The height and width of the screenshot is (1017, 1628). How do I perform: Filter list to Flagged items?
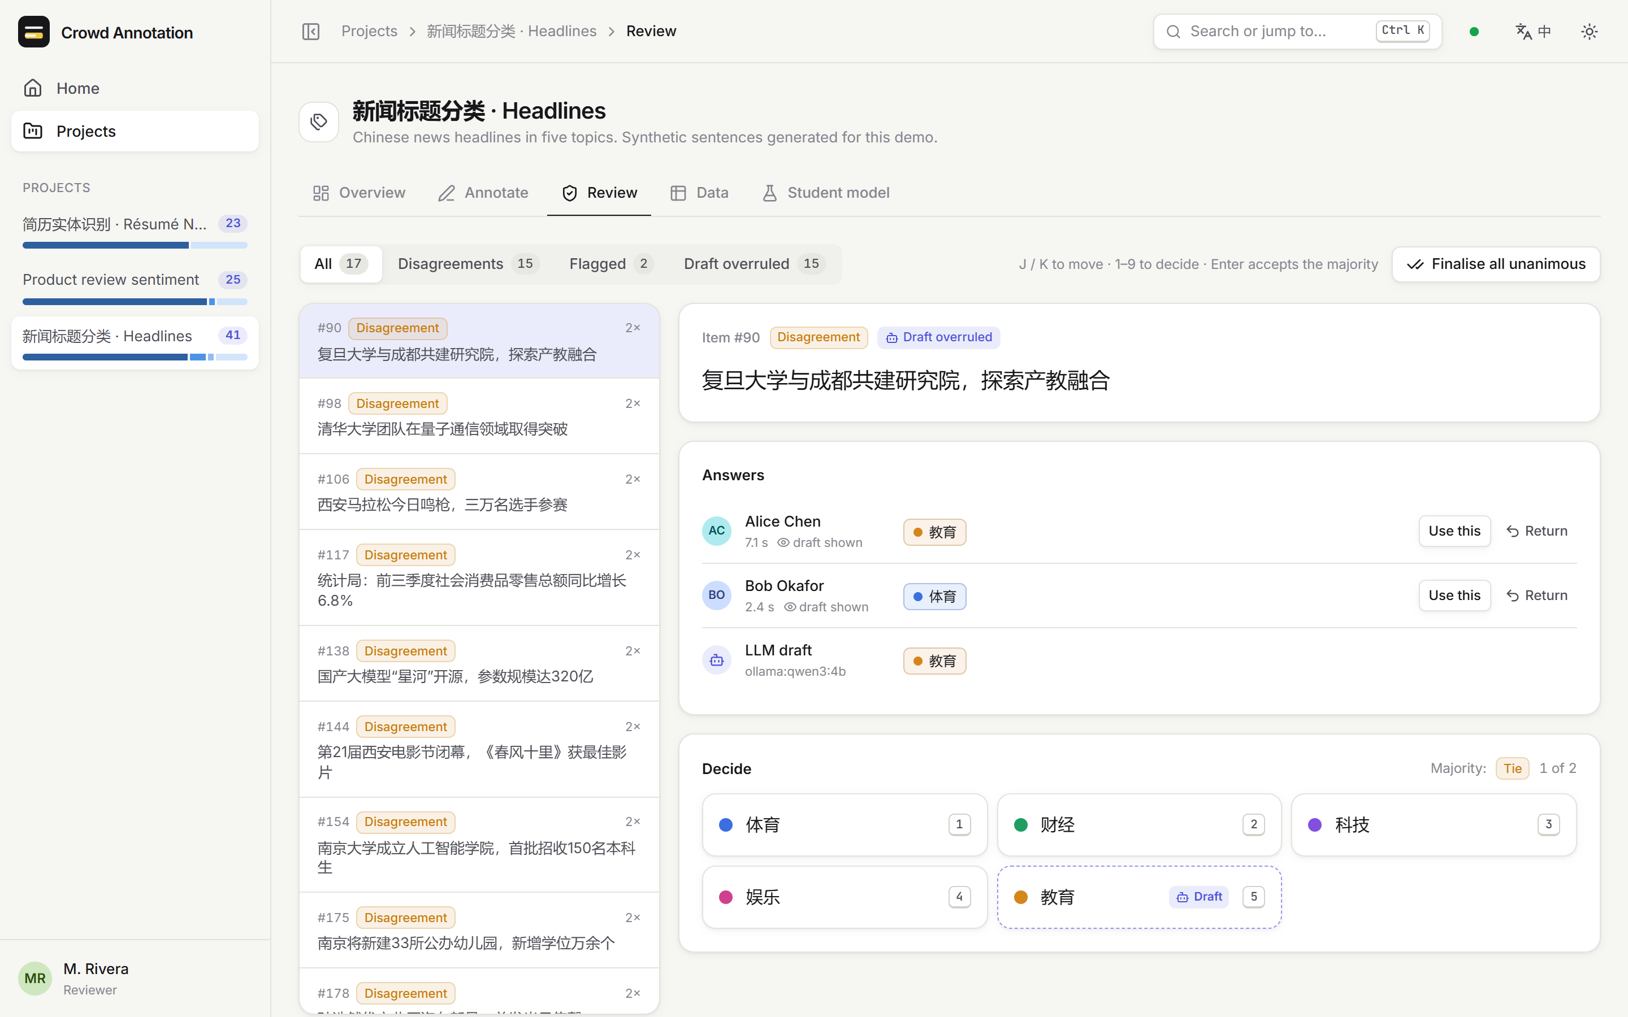point(611,264)
